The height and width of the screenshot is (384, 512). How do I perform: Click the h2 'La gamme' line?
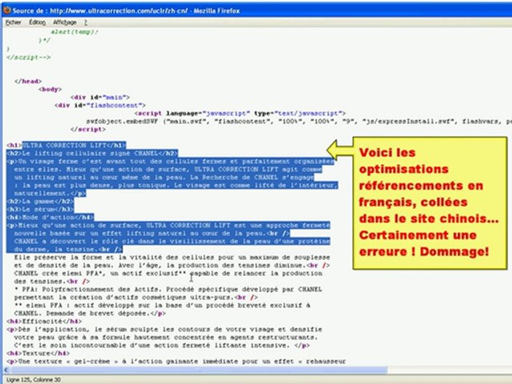pyautogui.click(x=40, y=201)
